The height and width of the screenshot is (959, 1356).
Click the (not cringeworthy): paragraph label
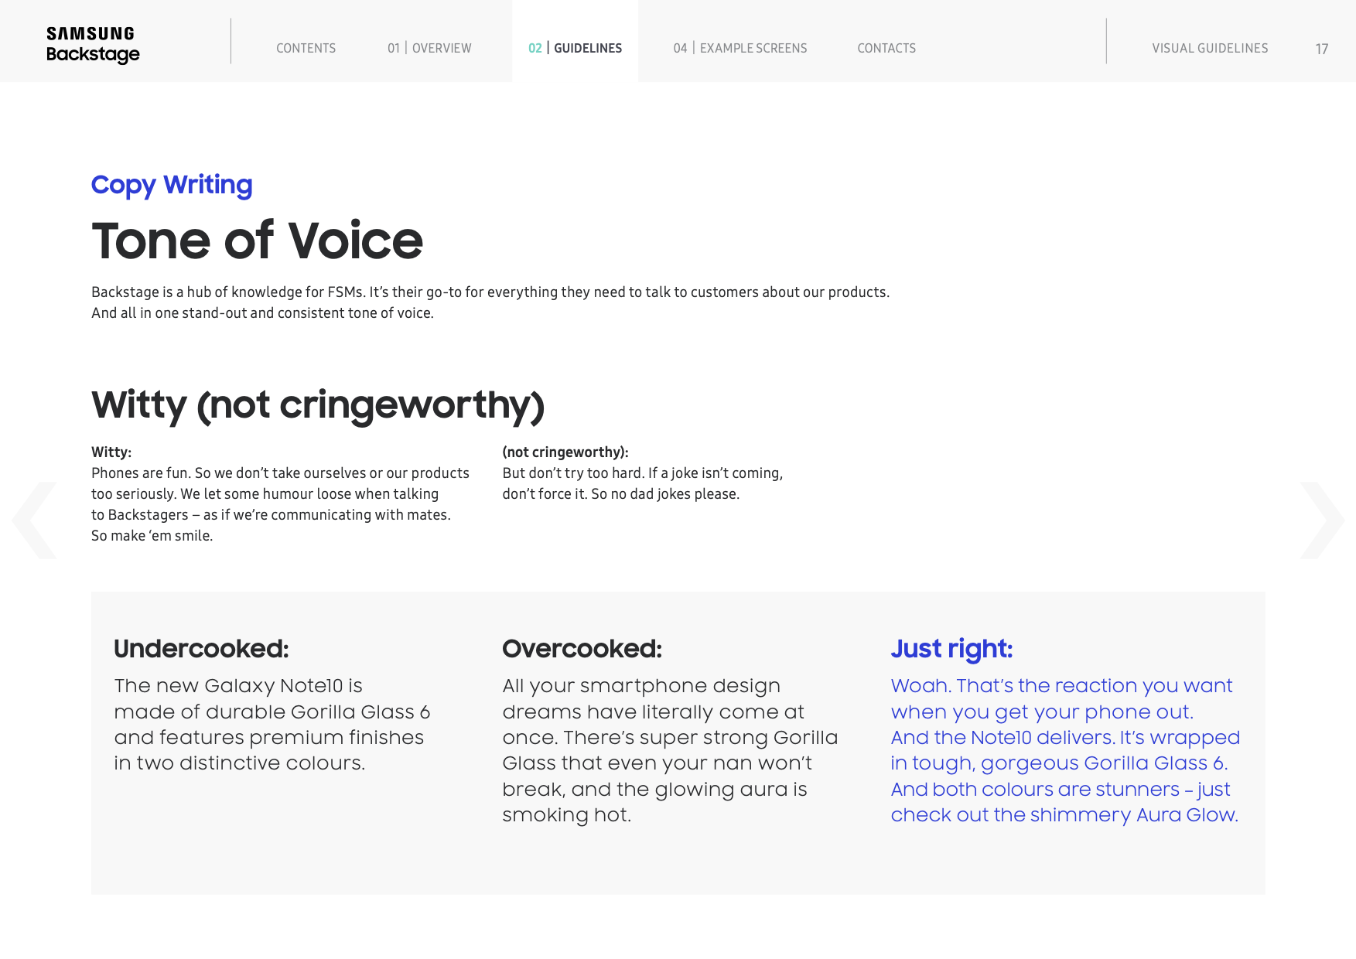(565, 452)
